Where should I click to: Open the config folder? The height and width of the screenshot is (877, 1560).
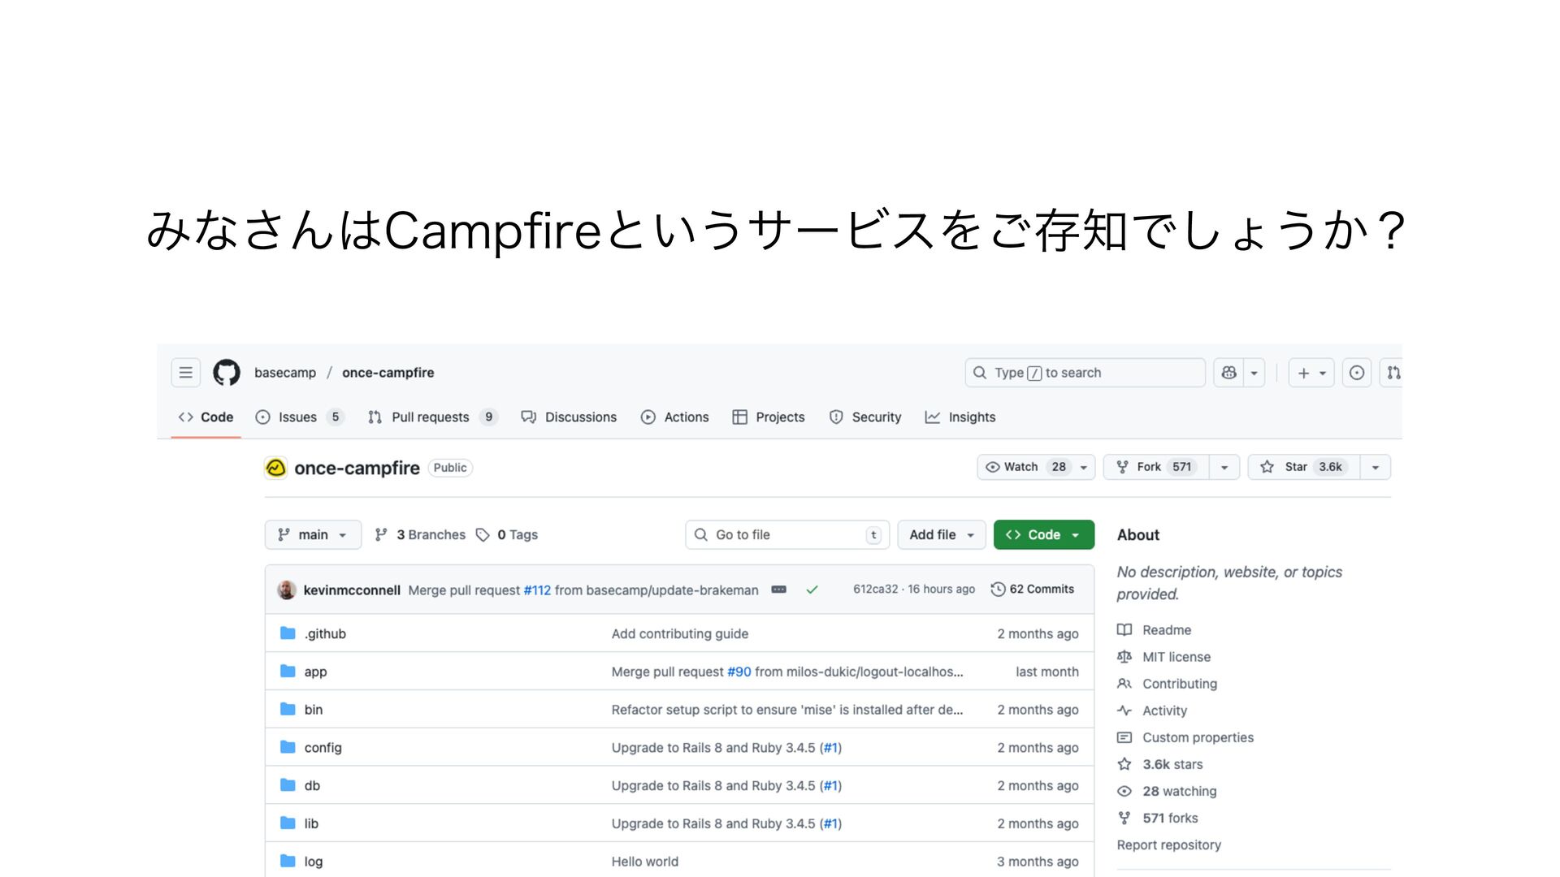point(323,748)
